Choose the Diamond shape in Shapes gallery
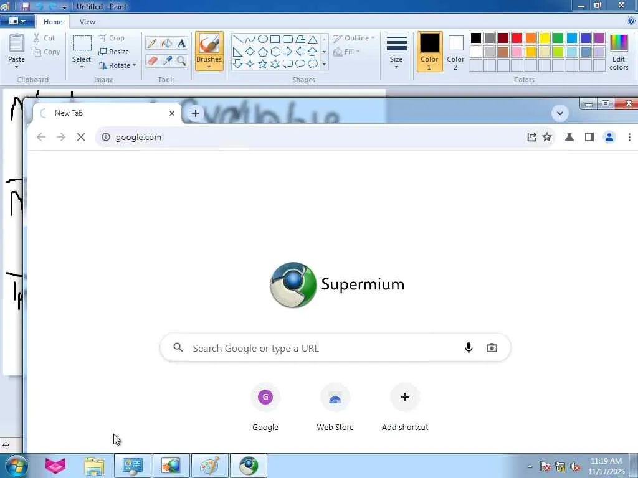The image size is (638, 478). point(250,52)
